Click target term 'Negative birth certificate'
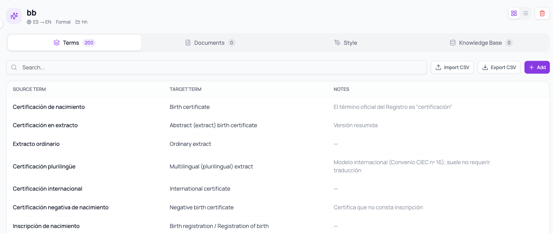 tap(202, 207)
